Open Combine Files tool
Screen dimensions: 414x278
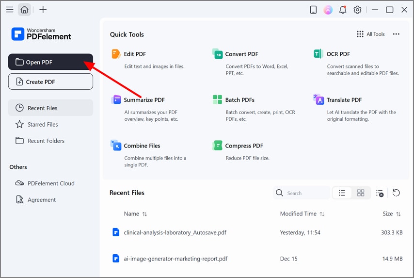142,146
